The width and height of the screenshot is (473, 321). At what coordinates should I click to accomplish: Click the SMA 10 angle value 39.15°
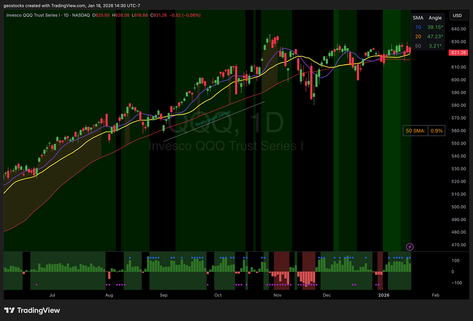[x=435, y=27]
